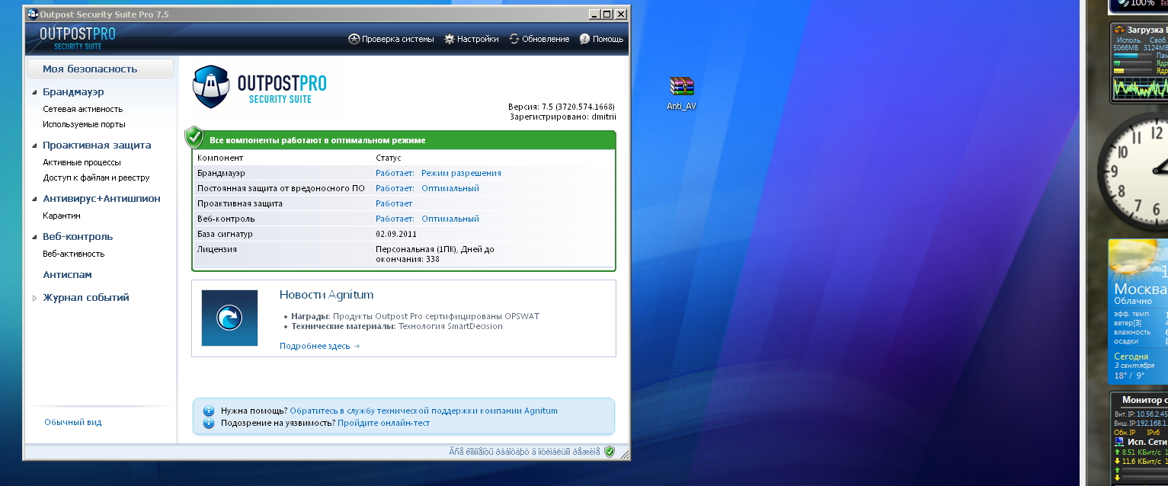
Task: Click Пройдите онлайн-тест link
Action: pyautogui.click(x=383, y=423)
